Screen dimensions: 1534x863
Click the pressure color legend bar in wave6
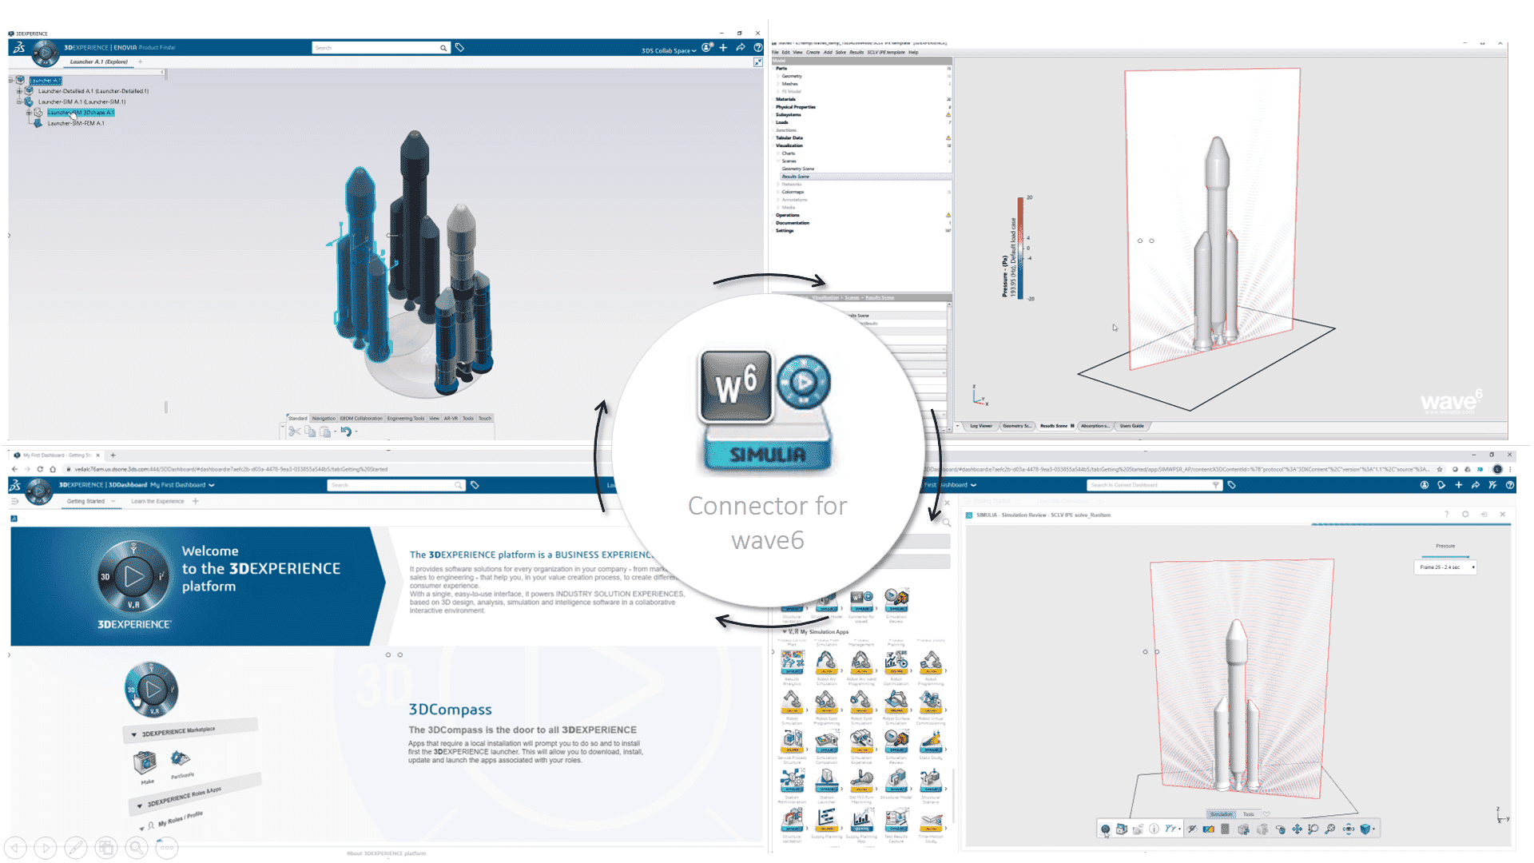[1020, 249]
